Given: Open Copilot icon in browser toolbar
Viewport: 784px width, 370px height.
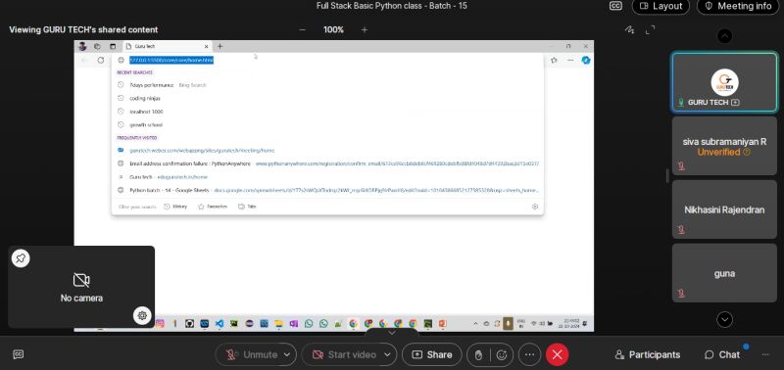Looking at the screenshot, I should pyautogui.click(x=585, y=60).
